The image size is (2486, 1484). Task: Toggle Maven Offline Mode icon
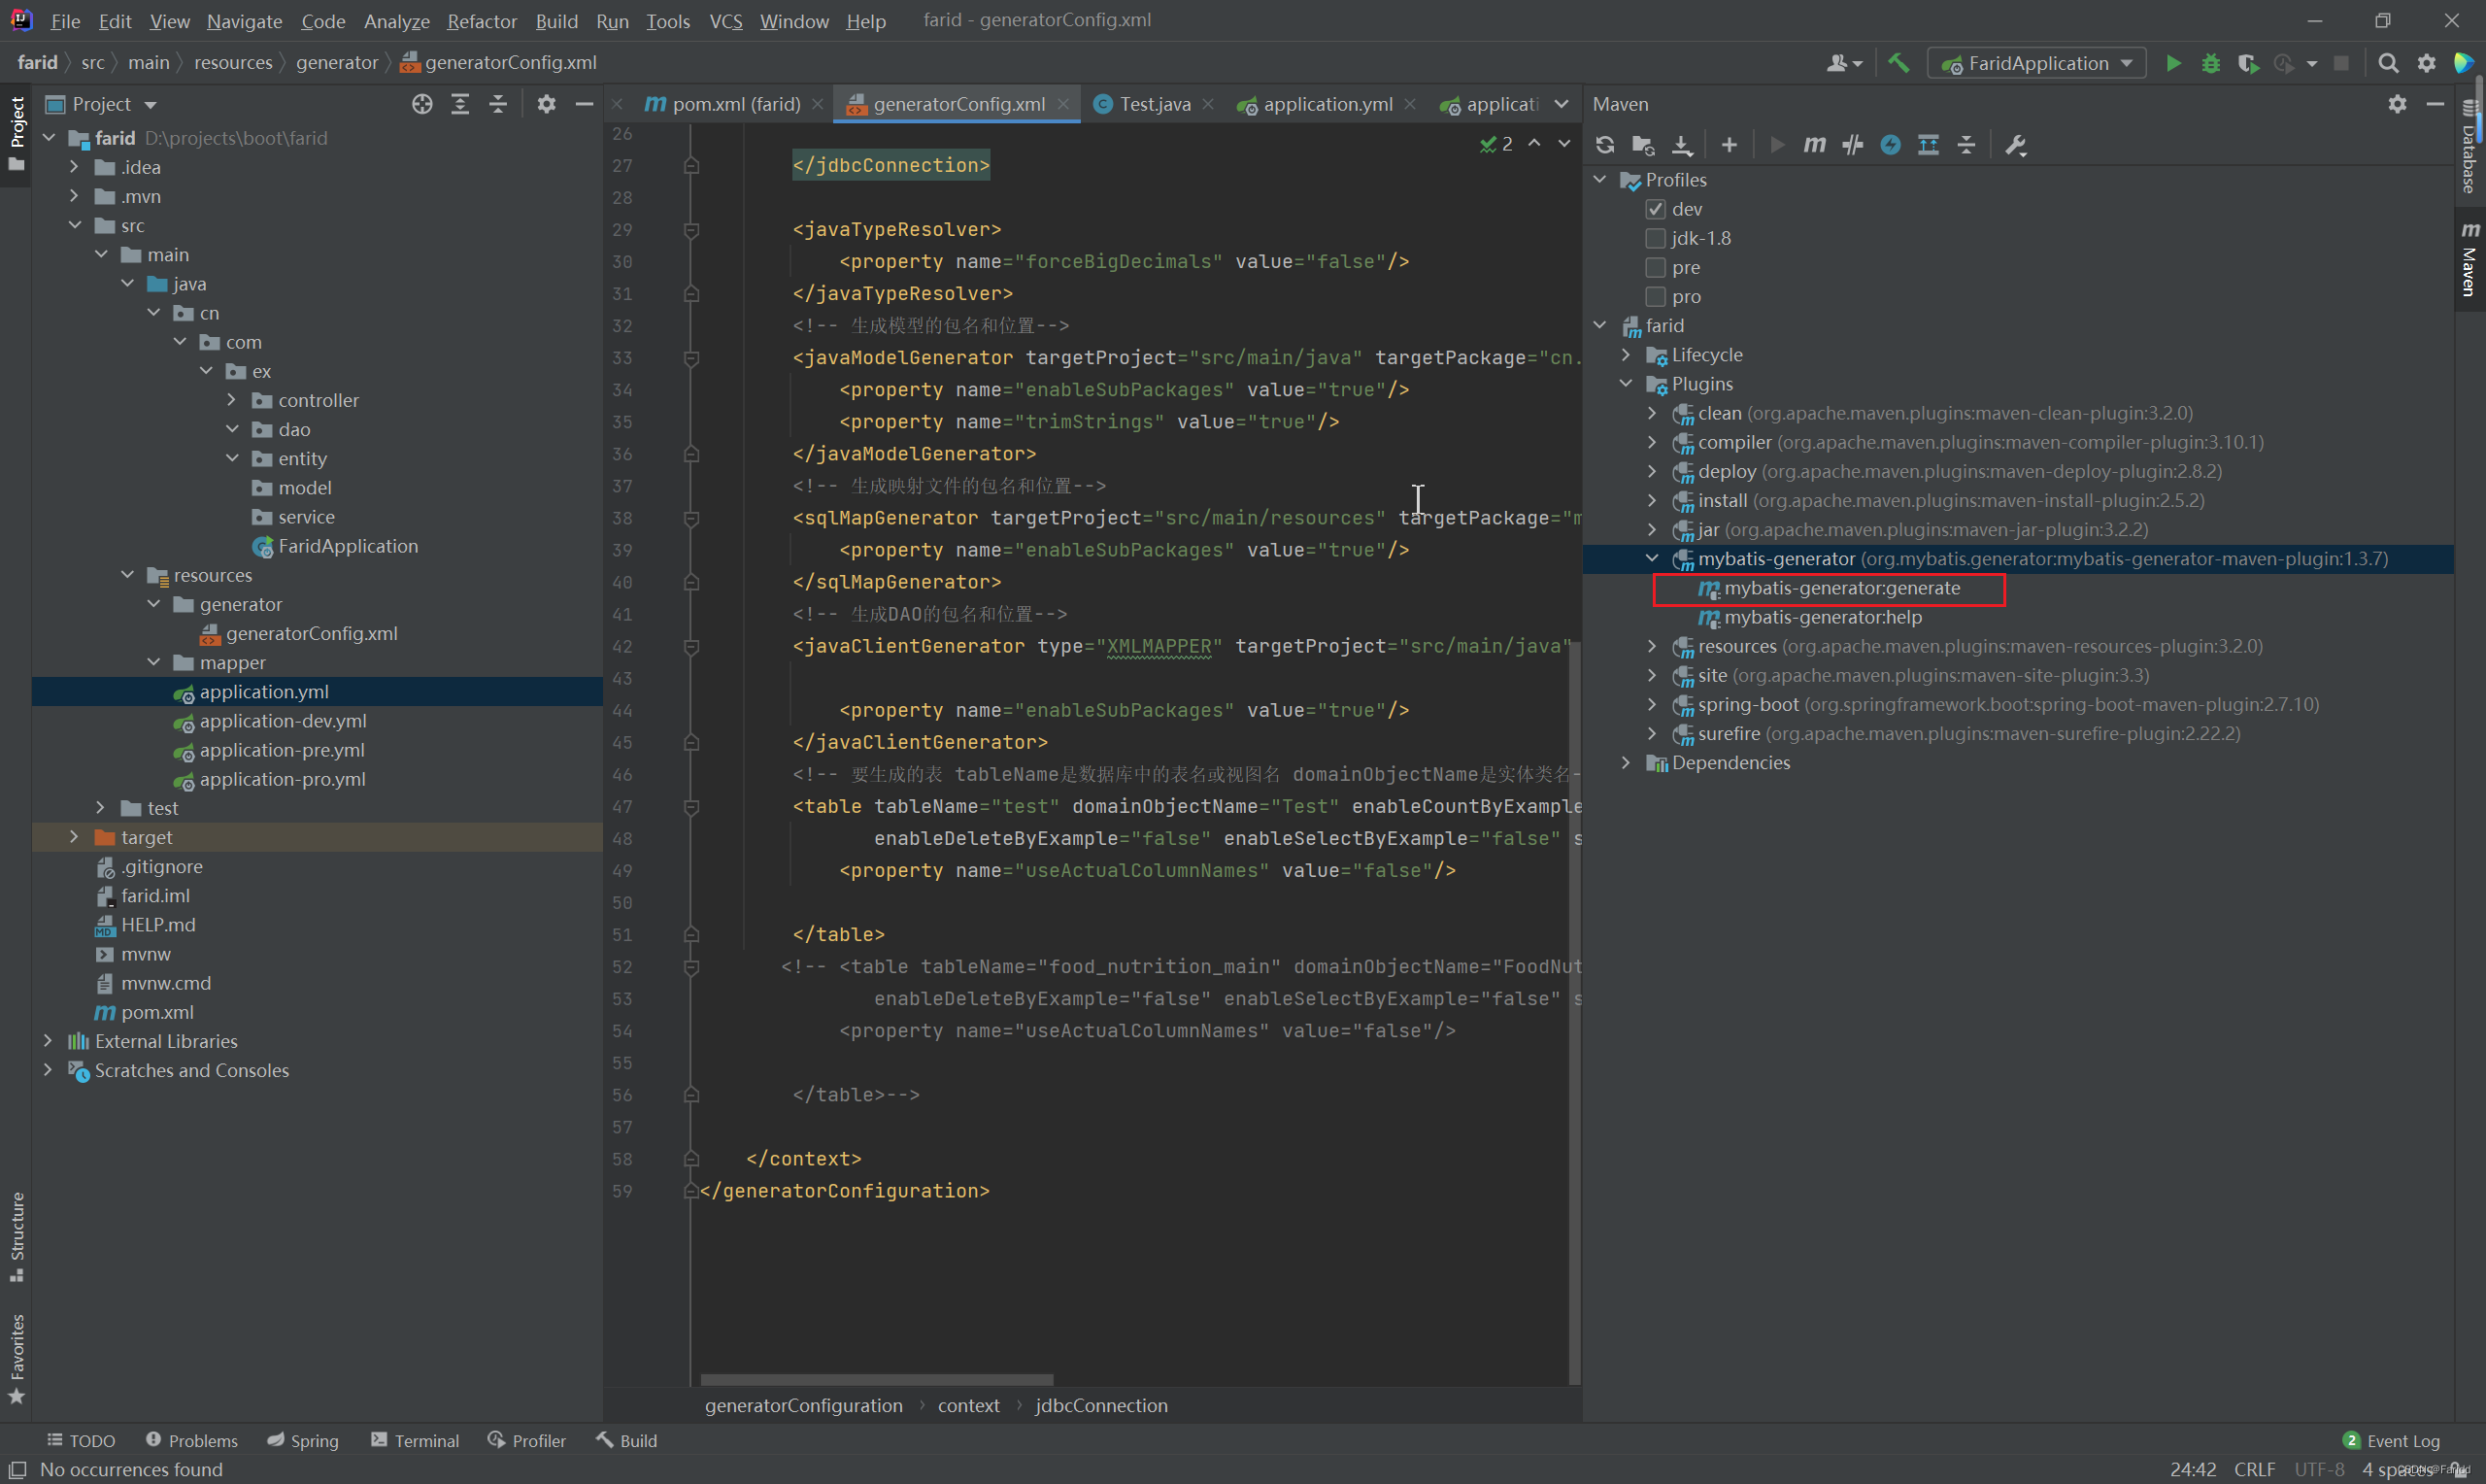pos(1851,145)
